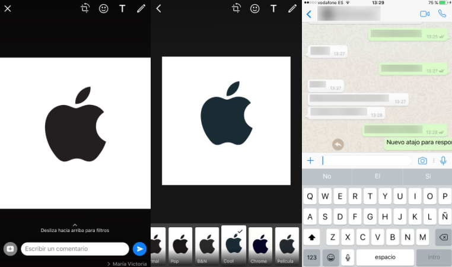452x267 pixels.
Task: Record voice message with microphone icon
Action: point(443,161)
